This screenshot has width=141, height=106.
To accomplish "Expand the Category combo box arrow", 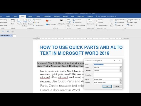I will point(121,71).
